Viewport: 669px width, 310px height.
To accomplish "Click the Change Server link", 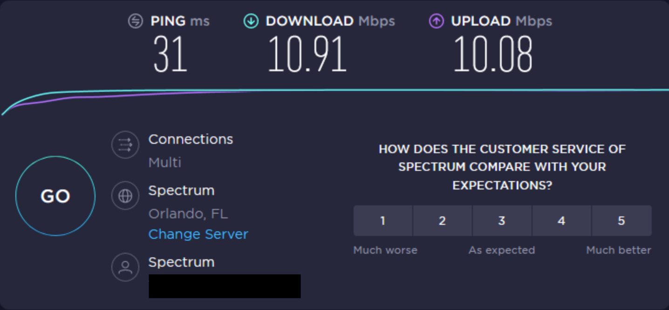I will pos(198,234).
